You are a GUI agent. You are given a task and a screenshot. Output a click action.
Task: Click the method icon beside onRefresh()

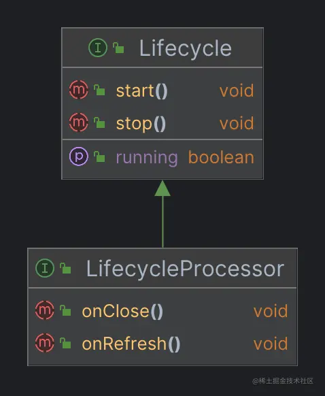[x=45, y=343]
